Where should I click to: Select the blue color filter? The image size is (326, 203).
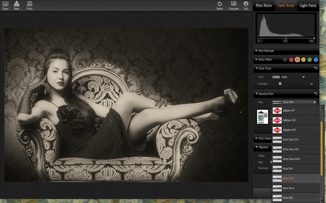315,60
